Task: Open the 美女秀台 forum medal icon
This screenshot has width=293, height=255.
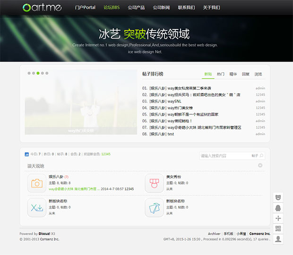Action: point(154,183)
